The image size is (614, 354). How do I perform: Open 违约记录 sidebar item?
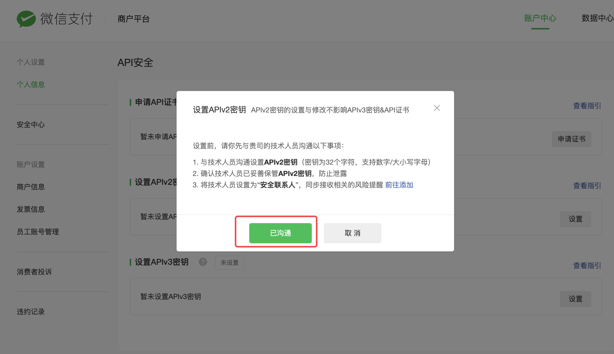coord(31,312)
